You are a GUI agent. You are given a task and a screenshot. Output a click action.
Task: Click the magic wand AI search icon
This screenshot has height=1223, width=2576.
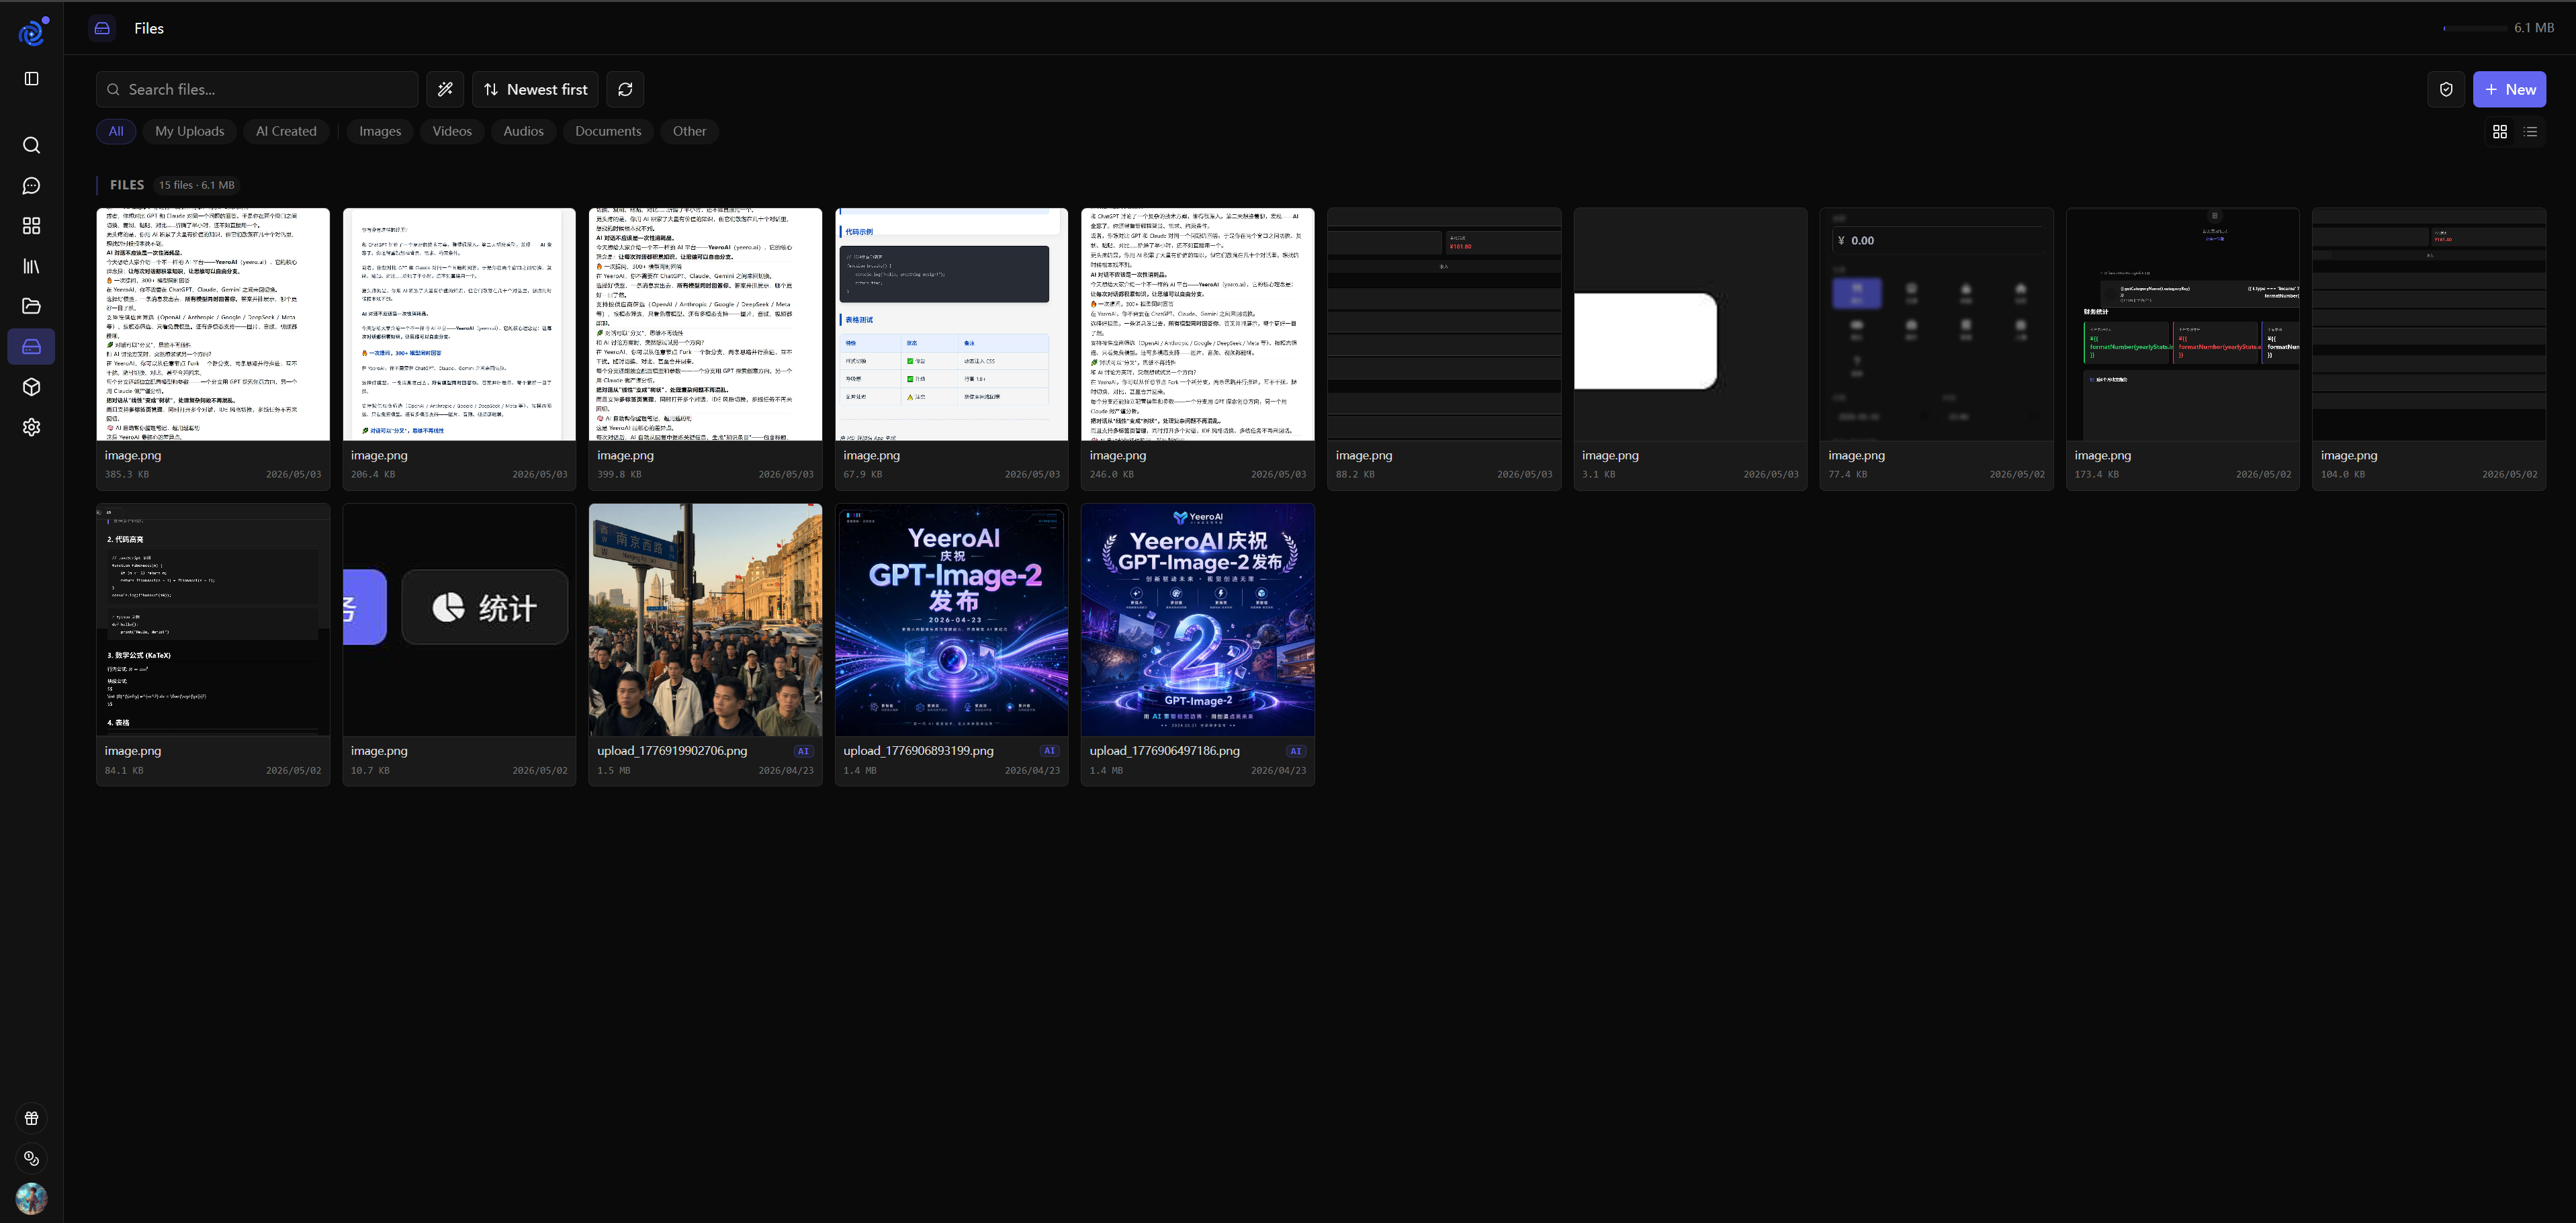pyautogui.click(x=445, y=90)
